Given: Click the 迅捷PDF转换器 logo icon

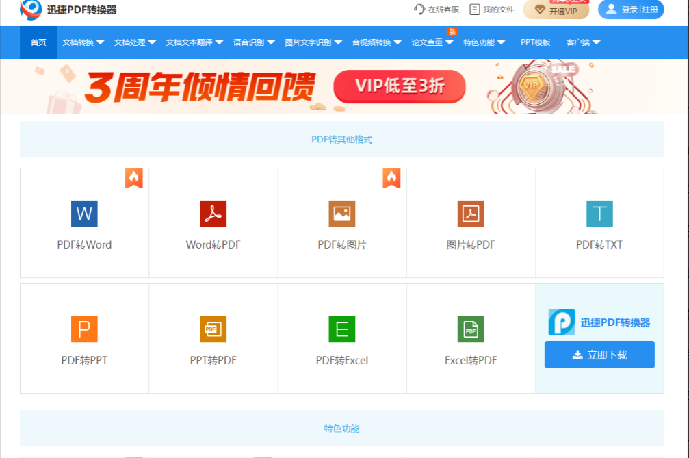Looking at the screenshot, I should [x=31, y=9].
